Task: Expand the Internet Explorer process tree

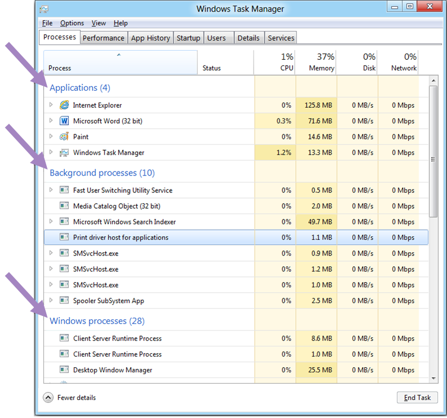Action: [x=51, y=105]
